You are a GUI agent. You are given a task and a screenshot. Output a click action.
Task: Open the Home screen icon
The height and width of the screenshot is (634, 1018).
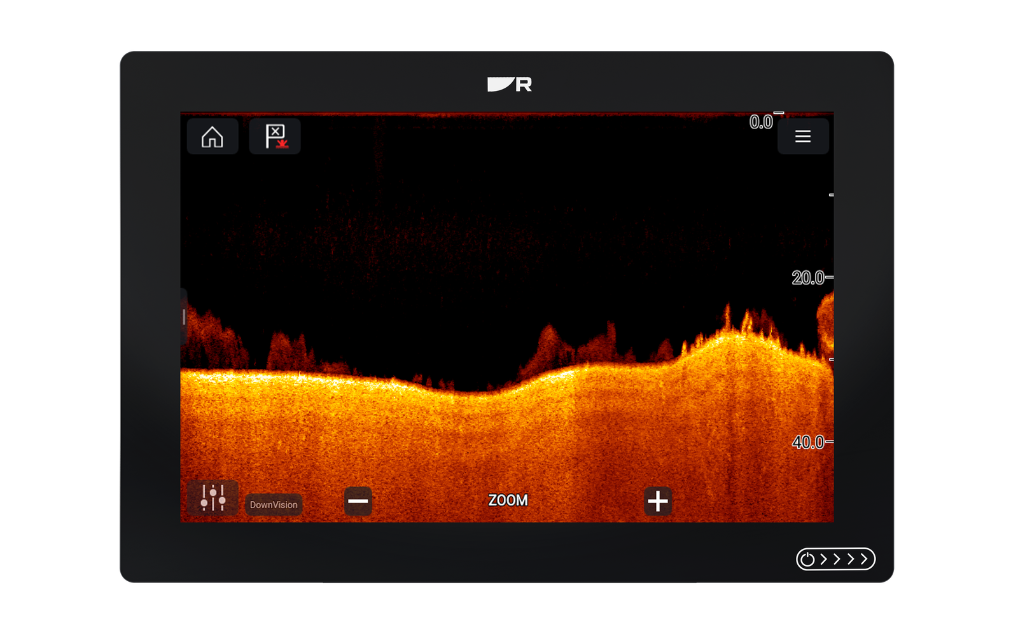[213, 136]
